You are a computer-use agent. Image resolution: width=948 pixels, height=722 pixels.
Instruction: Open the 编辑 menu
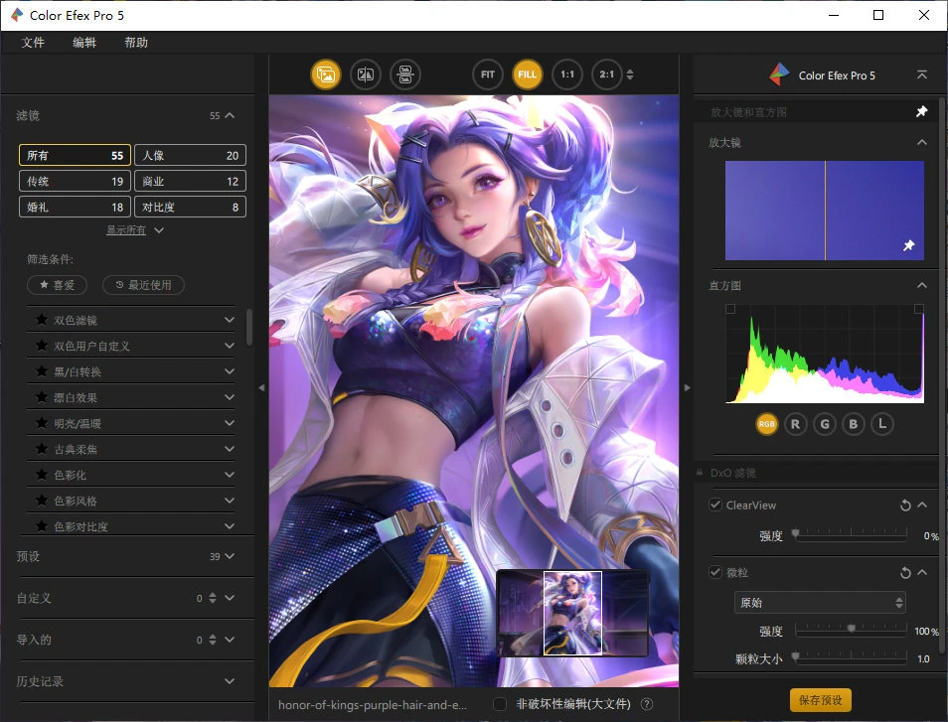(84, 43)
